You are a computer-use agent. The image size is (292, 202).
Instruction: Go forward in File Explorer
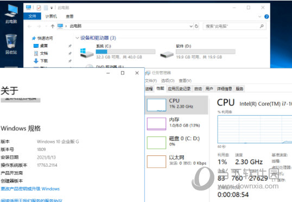39,27
